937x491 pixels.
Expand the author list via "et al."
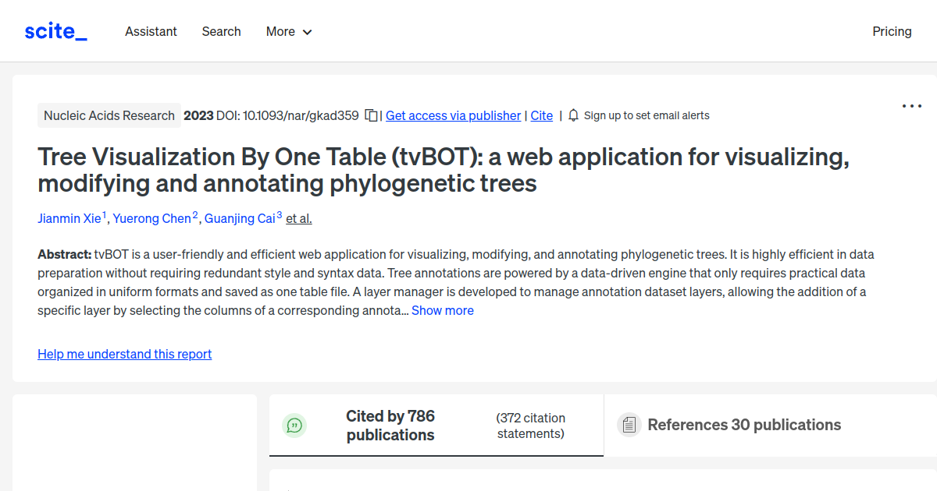(298, 218)
